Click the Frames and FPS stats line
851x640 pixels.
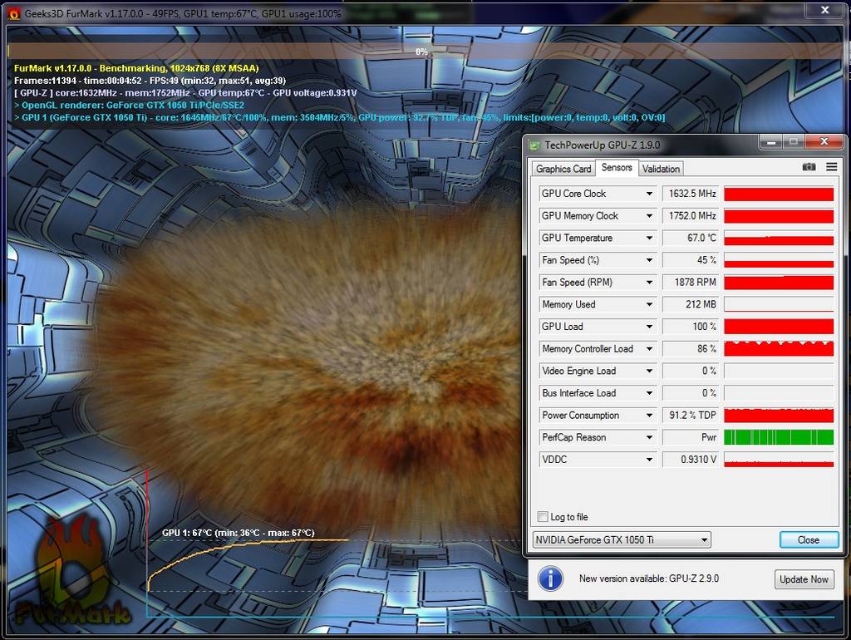(x=150, y=81)
